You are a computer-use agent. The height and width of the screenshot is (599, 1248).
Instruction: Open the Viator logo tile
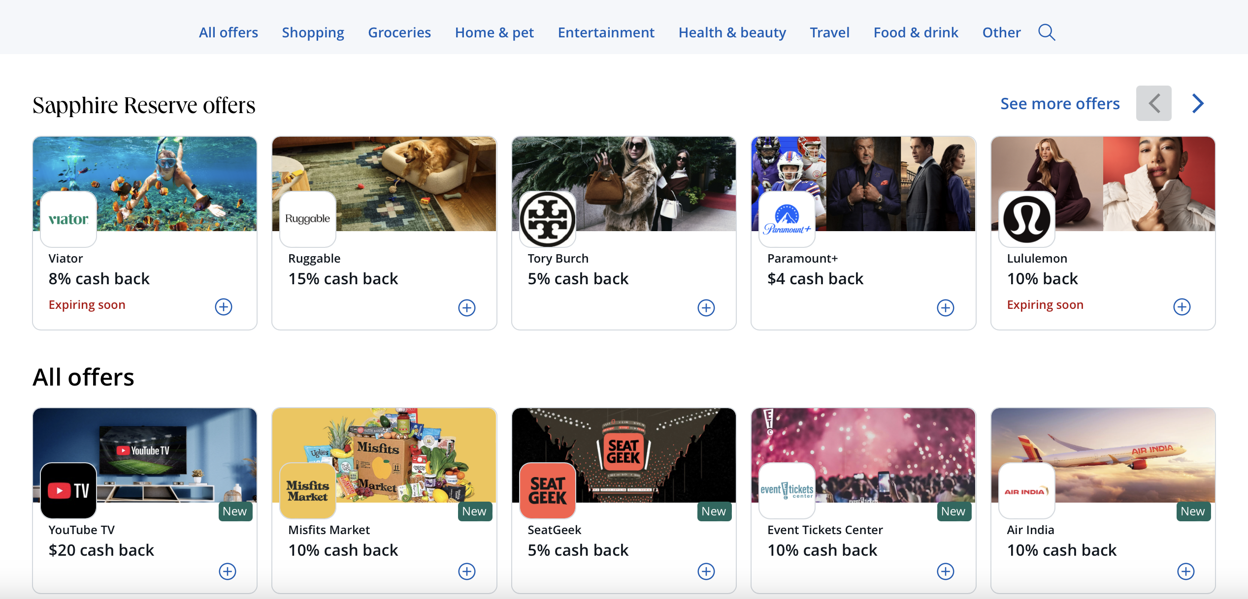(68, 219)
